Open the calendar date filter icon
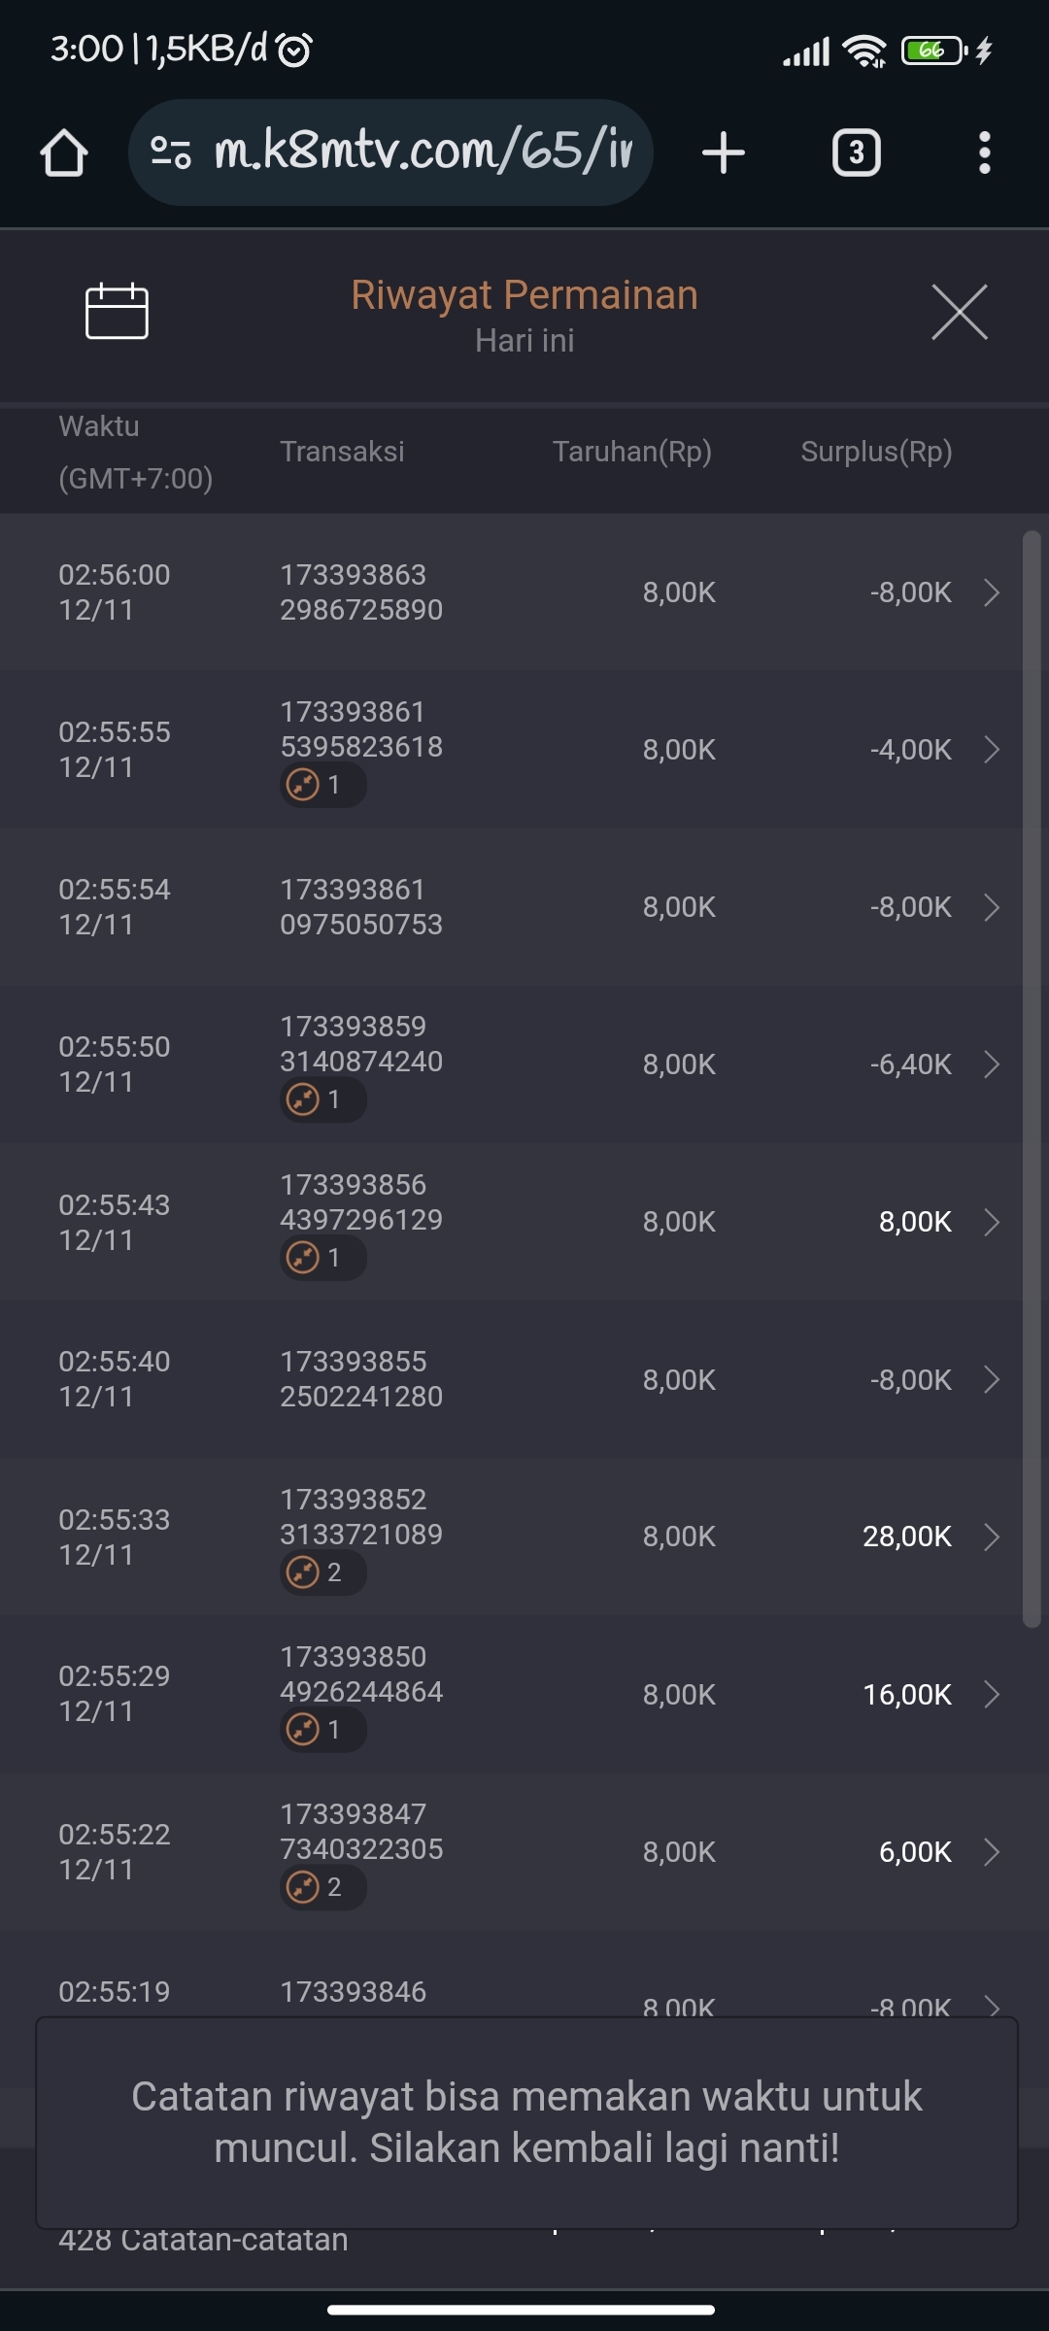 (x=117, y=312)
